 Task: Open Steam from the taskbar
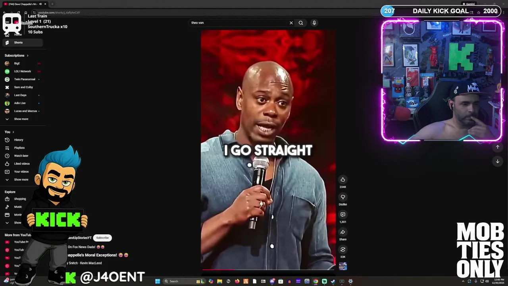(333, 281)
